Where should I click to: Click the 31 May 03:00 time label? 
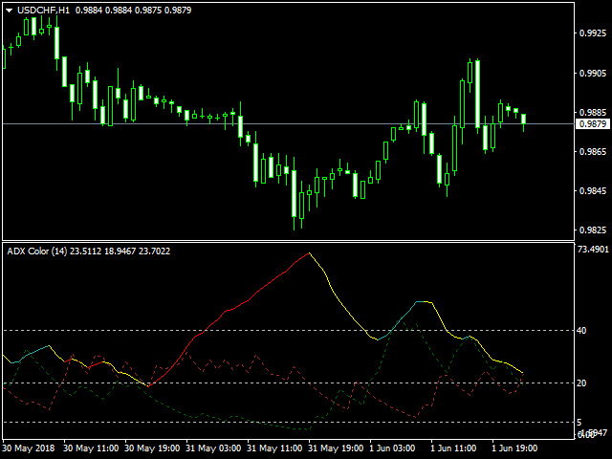213,447
